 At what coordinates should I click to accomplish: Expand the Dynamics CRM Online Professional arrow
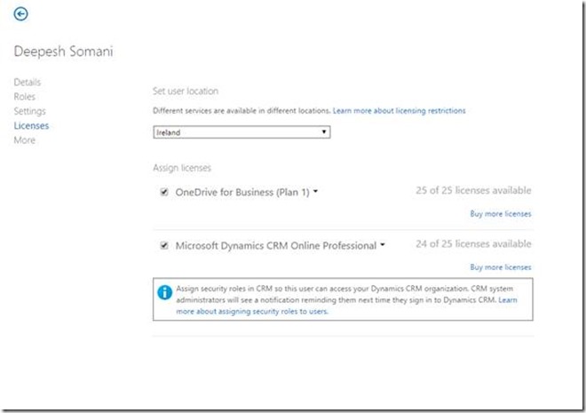click(x=383, y=246)
